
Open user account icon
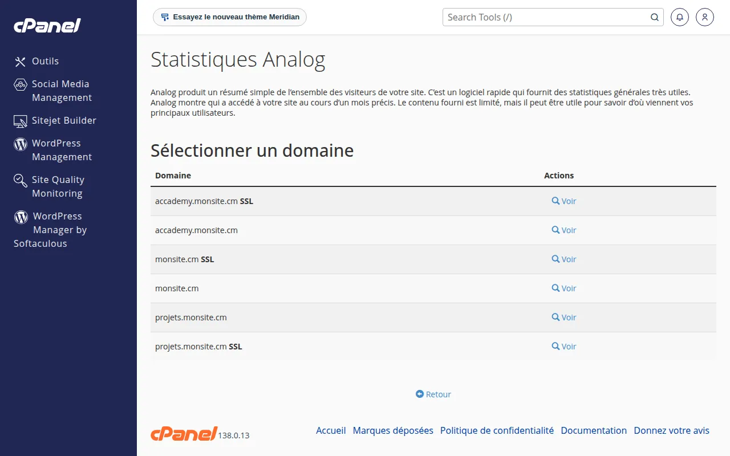point(705,17)
